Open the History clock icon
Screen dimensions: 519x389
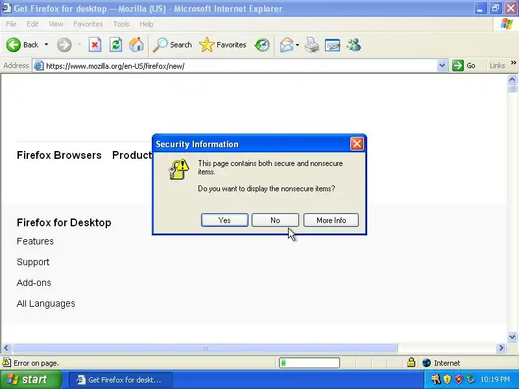tap(262, 45)
